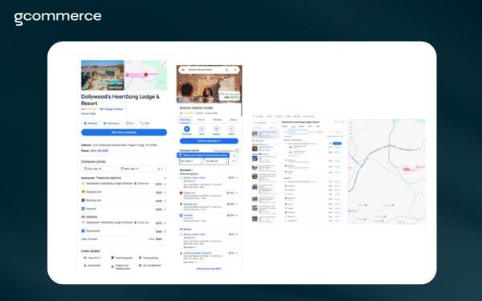
Task: Open the Google reviews link for HeartSong Lodge
Action: pyautogui.click(x=111, y=109)
